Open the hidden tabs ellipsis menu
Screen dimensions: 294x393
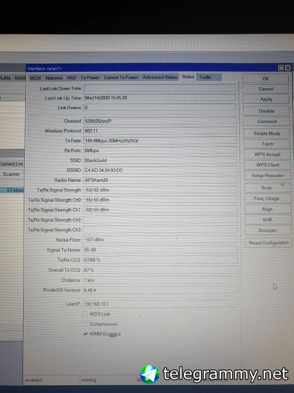pyautogui.click(x=218, y=78)
